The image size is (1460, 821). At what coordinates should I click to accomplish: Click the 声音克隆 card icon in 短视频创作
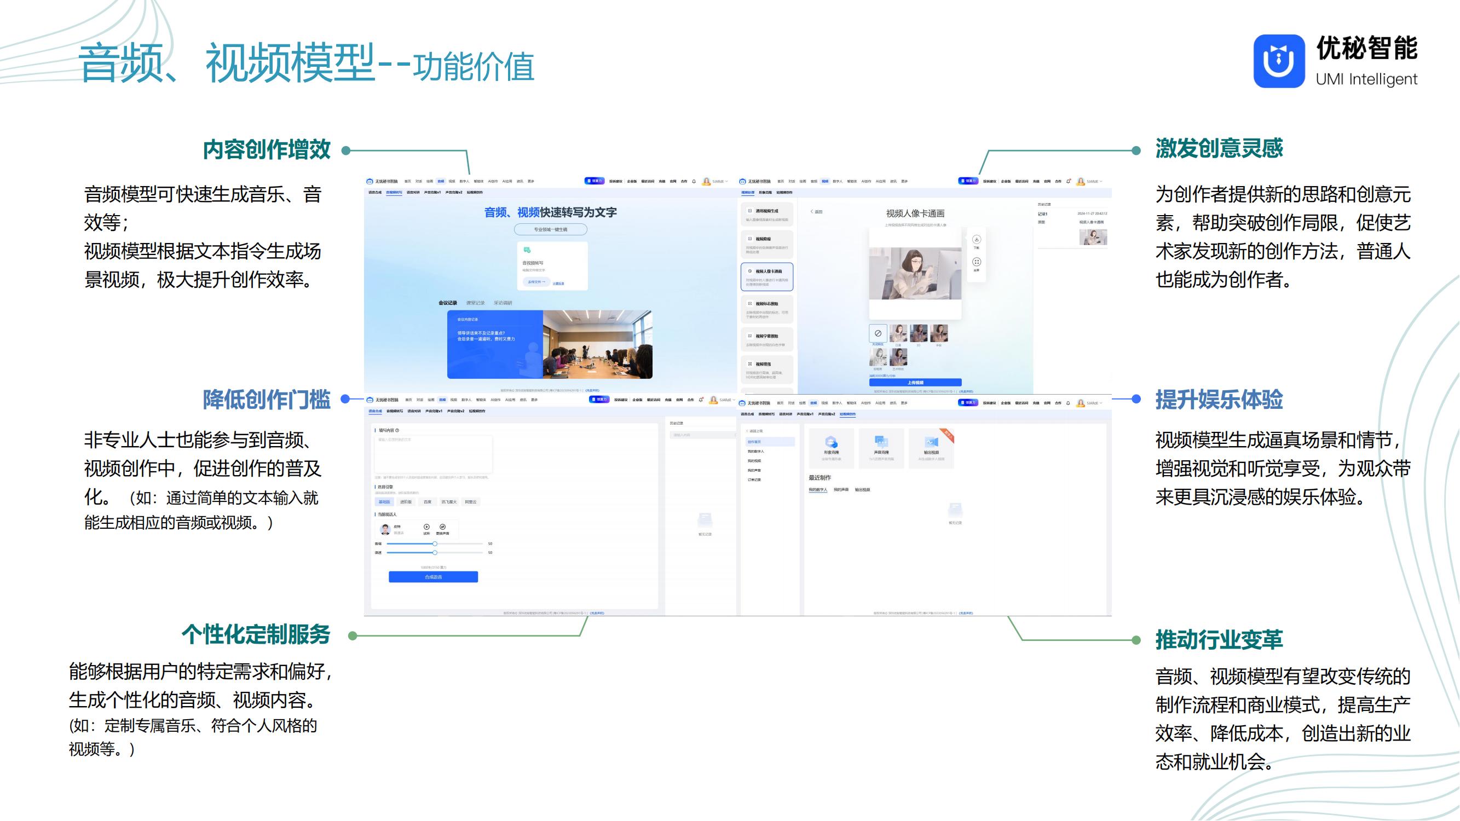pos(881,442)
